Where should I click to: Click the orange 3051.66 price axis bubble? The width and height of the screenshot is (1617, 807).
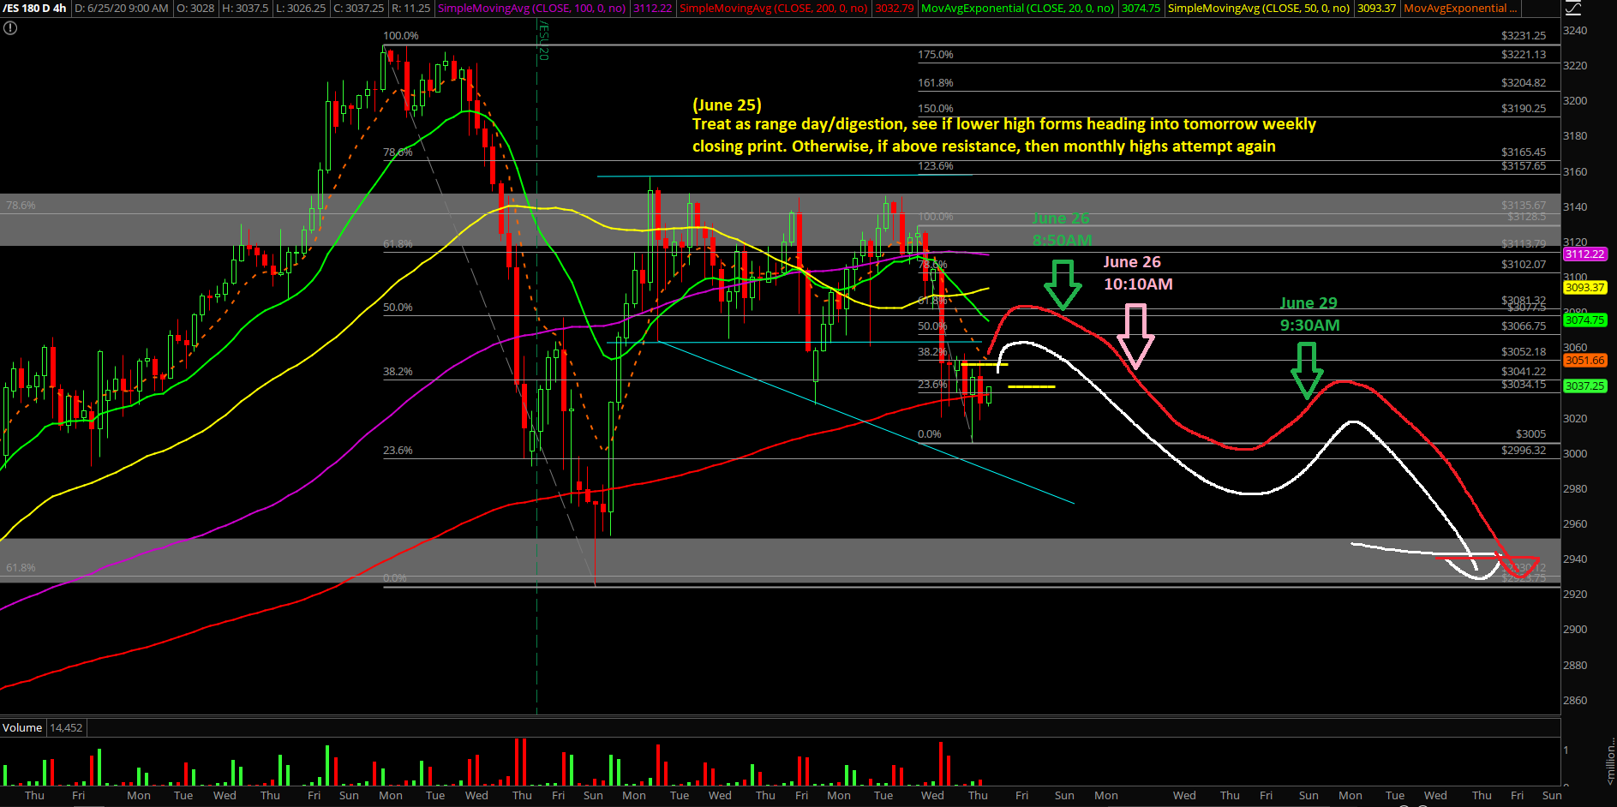1584,360
